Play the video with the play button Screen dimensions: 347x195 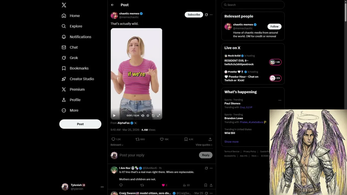tap(114, 116)
